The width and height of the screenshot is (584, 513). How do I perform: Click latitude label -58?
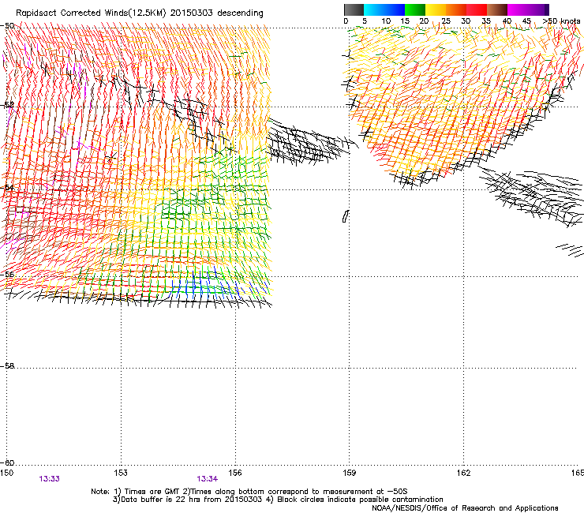(7, 366)
